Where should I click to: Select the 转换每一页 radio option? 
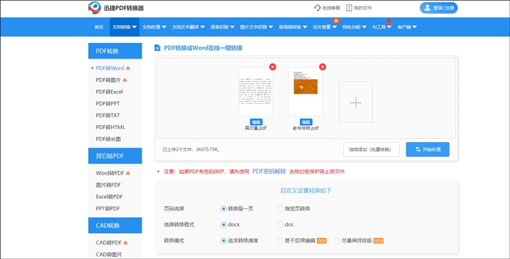pos(224,209)
